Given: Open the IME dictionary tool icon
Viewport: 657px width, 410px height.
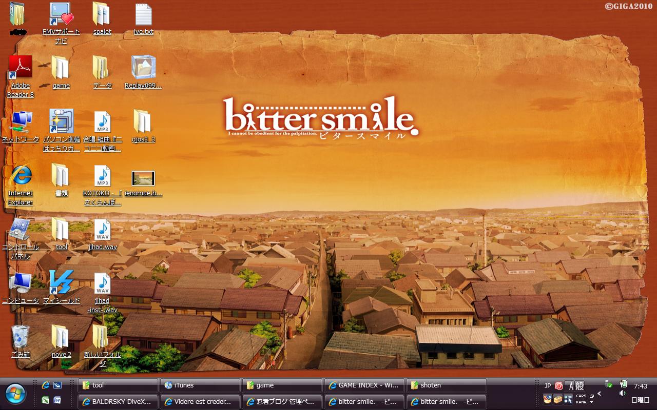Looking at the screenshot, I should click(558, 399).
